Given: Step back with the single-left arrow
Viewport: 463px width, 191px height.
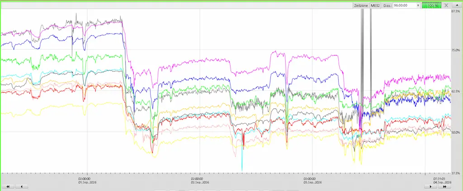Looking at the screenshot, I should pos(22,186).
